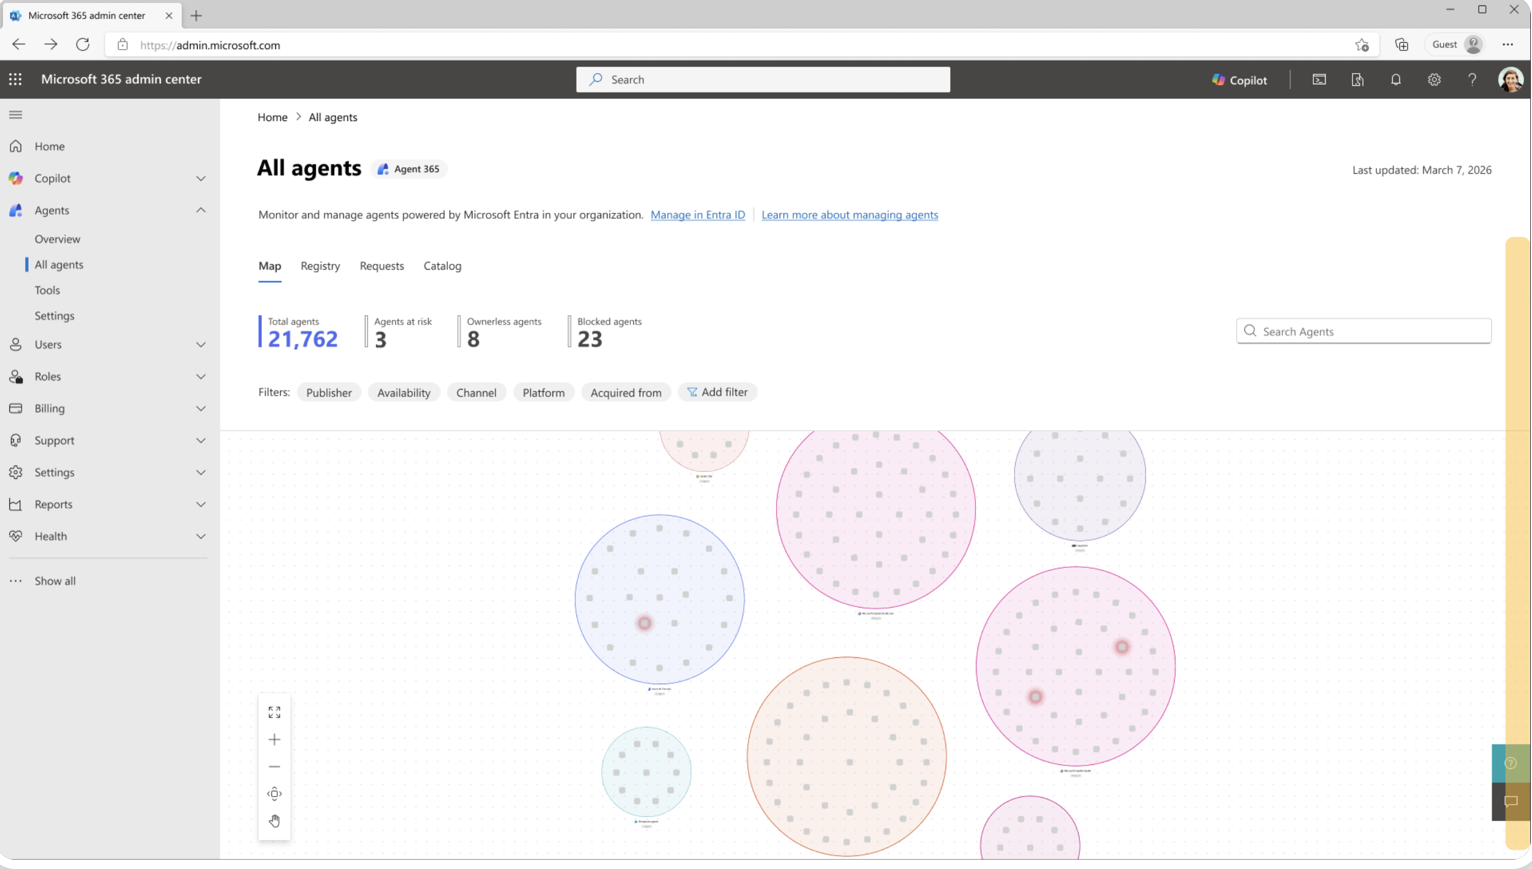Go back with the browser back arrow
Screen dimensions: 1532x869
pyautogui.click(x=19, y=44)
